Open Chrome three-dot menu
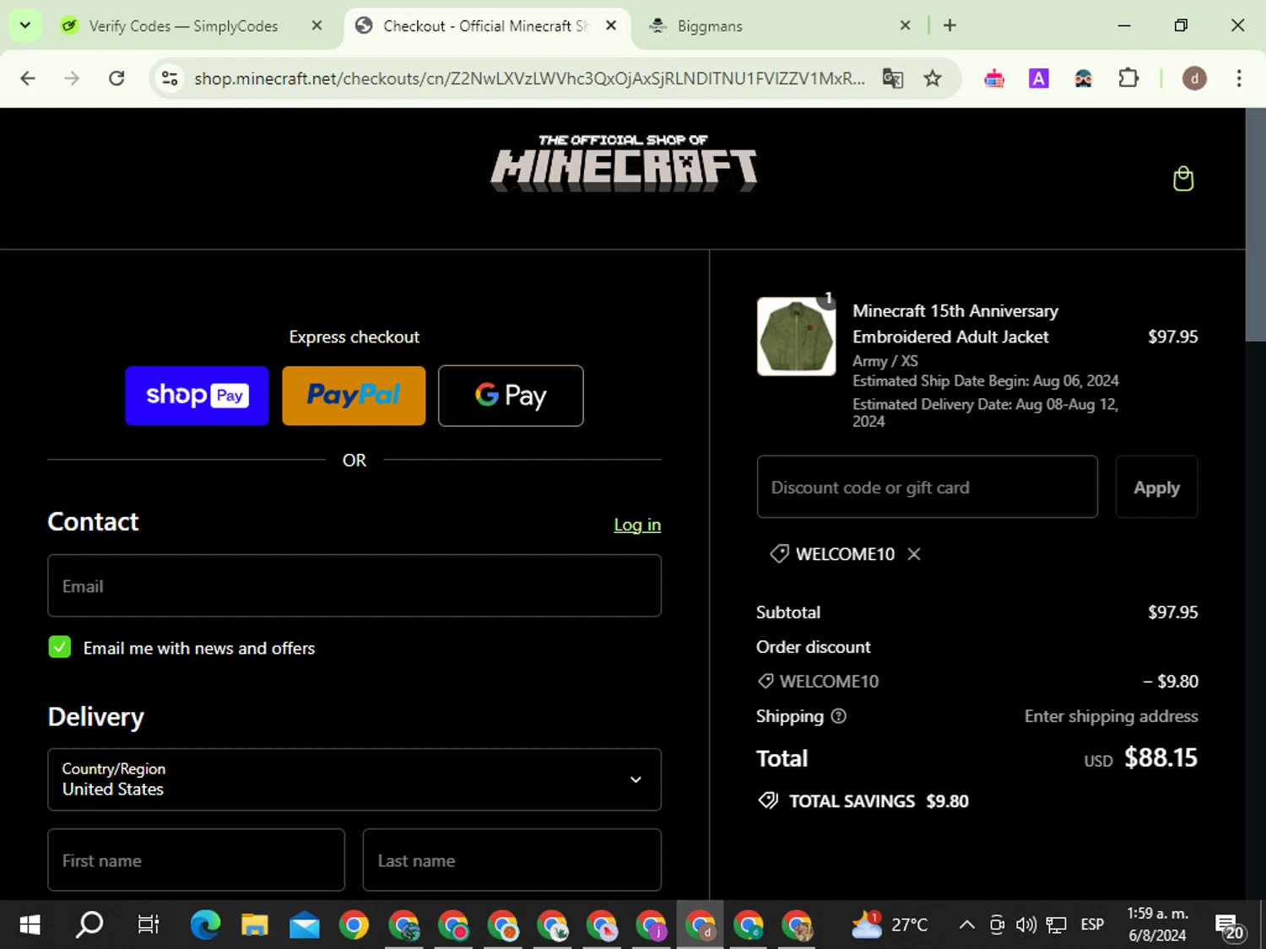1266x949 pixels. [x=1239, y=78]
